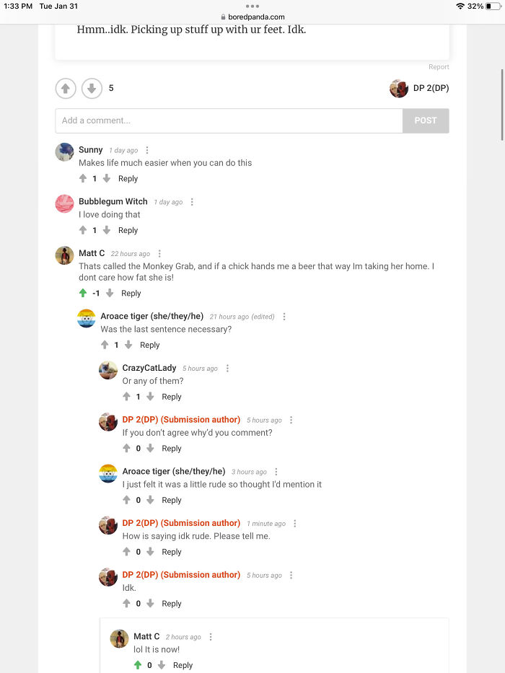Image resolution: width=505 pixels, height=673 pixels.
Task: Open the options menu on Bubblegum Witch's comment
Action: [192, 202]
